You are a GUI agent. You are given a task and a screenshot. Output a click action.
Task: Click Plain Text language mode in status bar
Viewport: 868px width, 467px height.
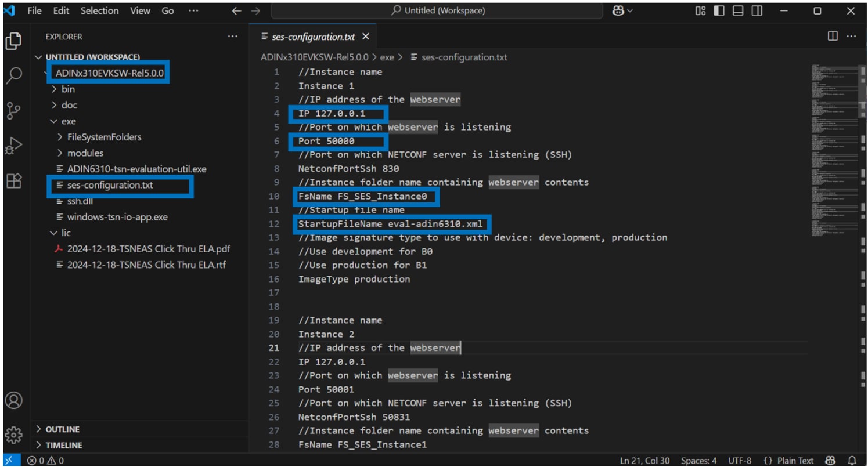coord(795,461)
